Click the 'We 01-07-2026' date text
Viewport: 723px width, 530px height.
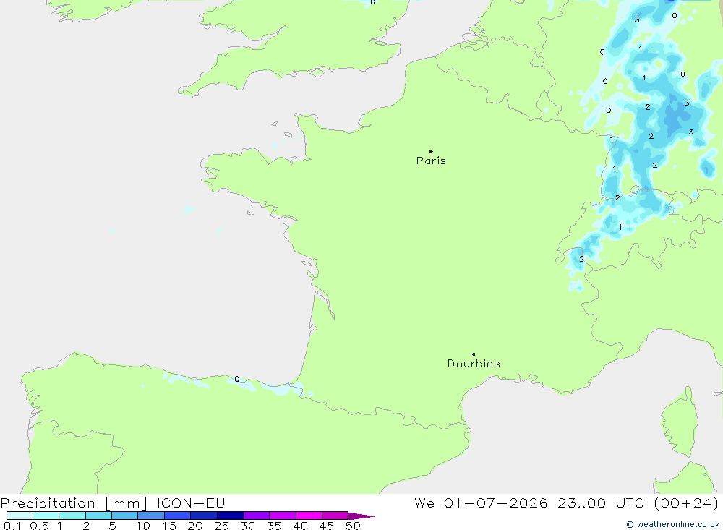pos(481,503)
